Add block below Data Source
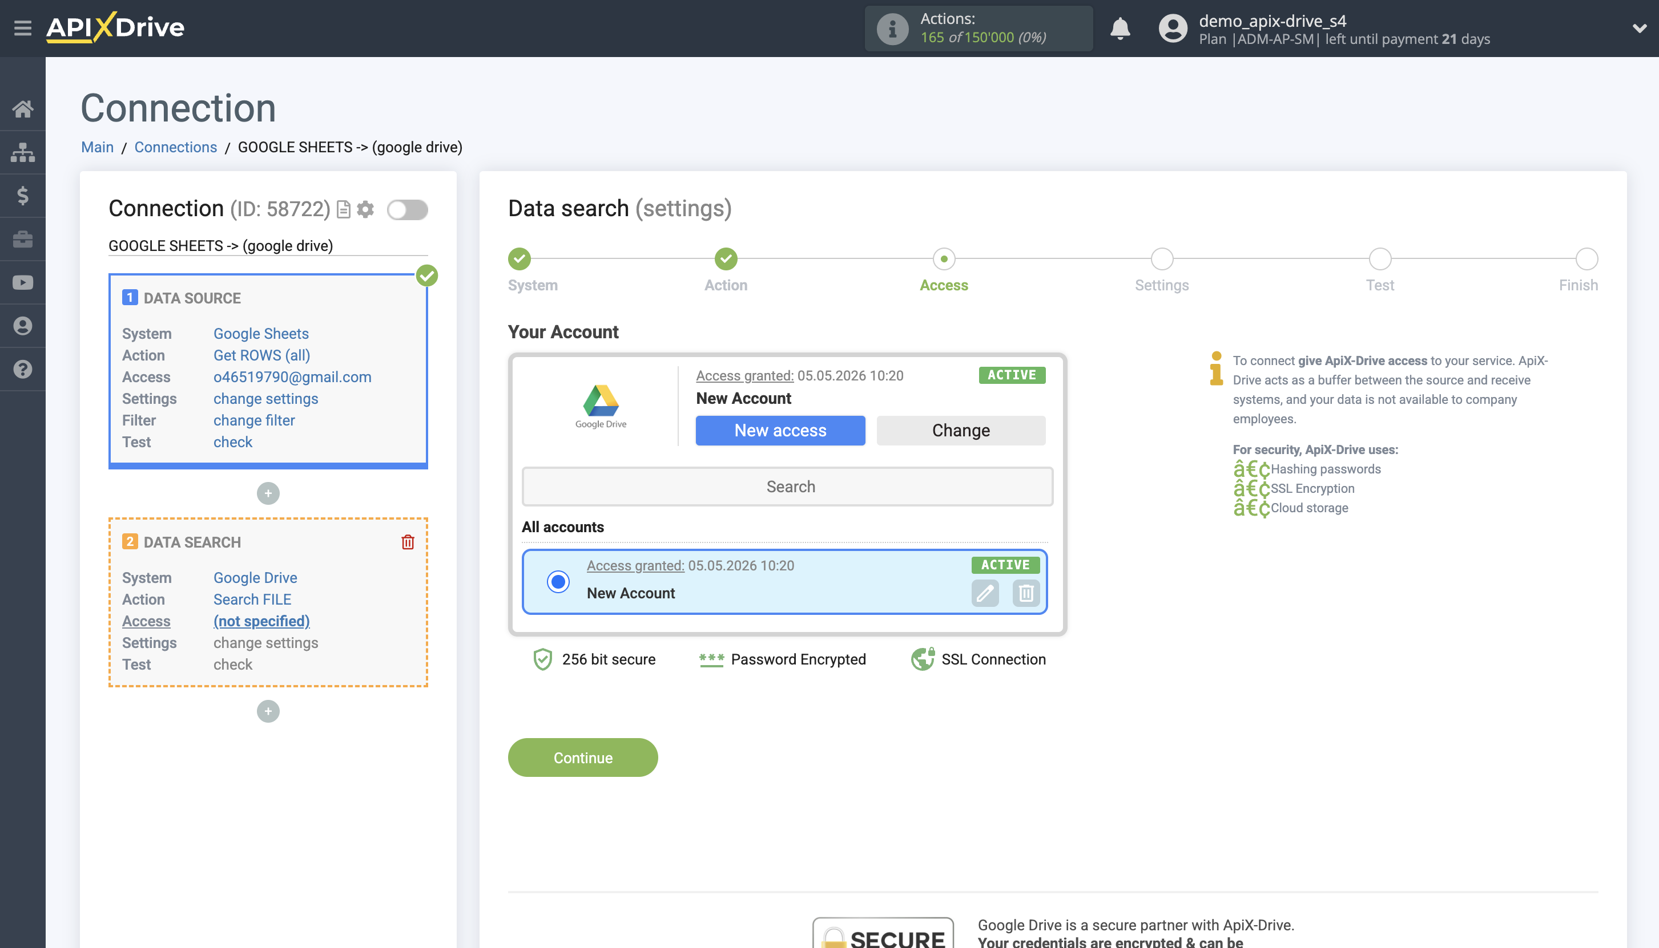The image size is (1659, 948). 268,493
